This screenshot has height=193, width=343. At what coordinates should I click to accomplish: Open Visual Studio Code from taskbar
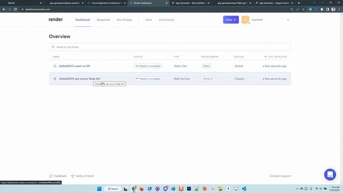244,189
